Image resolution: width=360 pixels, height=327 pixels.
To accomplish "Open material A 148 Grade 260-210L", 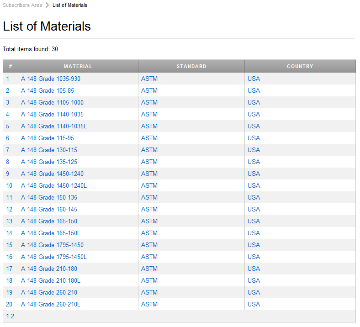I will 51,304.
